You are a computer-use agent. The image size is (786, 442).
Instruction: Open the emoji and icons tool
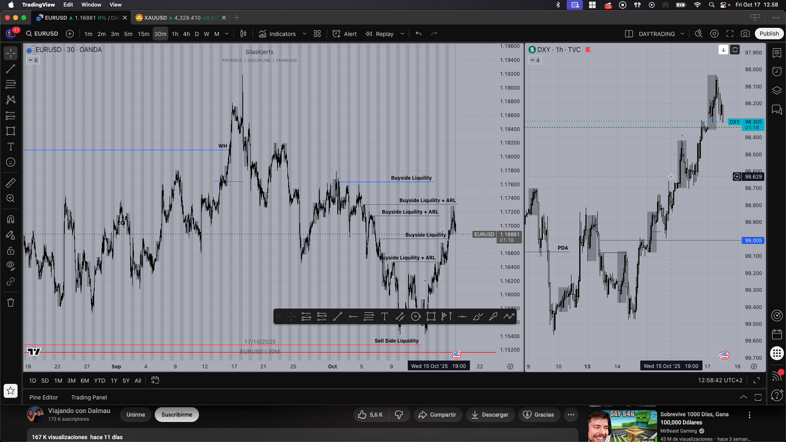10,163
